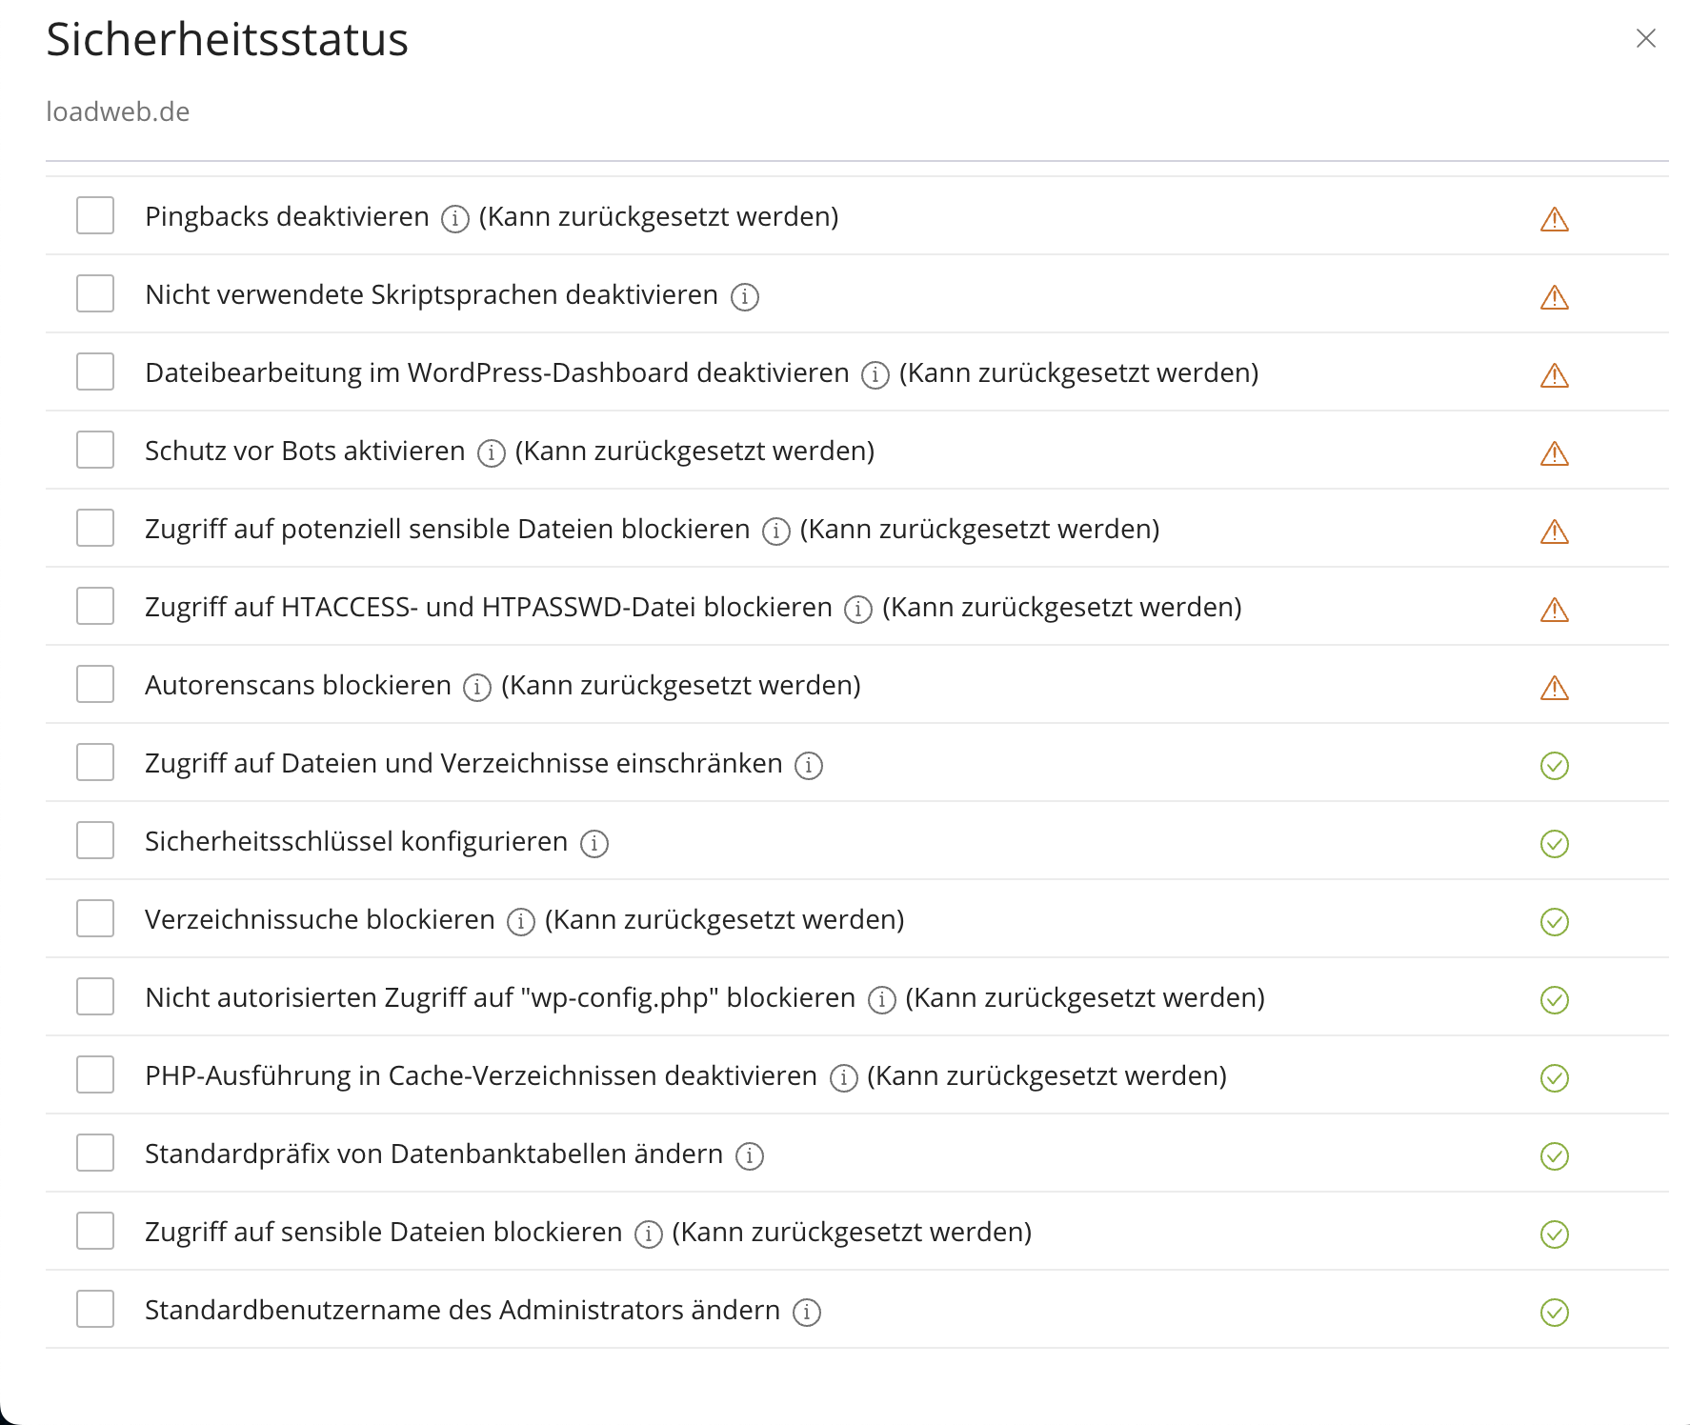The image size is (1690, 1425).
Task: Show info for Standardpräfix von Datenbanktabellen ändern
Action: click(x=750, y=1156)
